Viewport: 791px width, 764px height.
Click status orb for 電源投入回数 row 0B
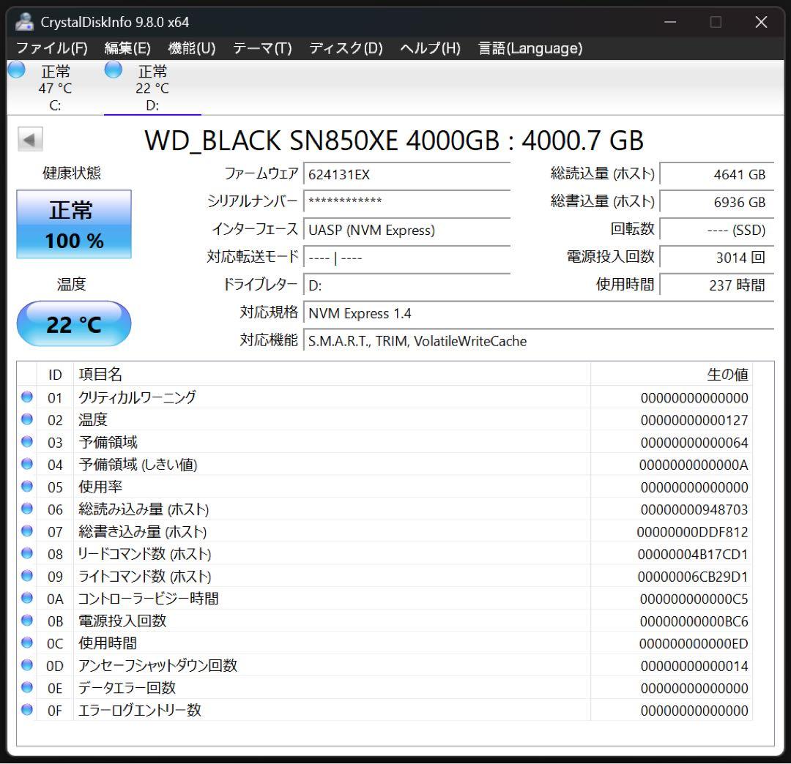coord(27,621)
